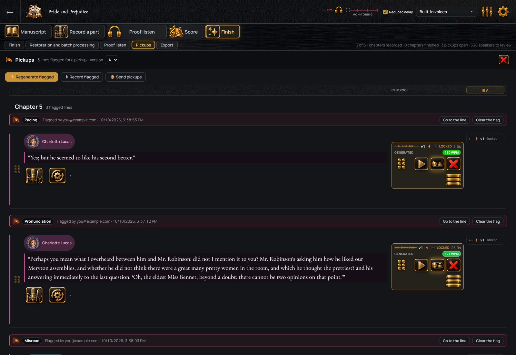Open the Score tab
The height and width of the screenshot is (355, 516).
coord(186,32)
